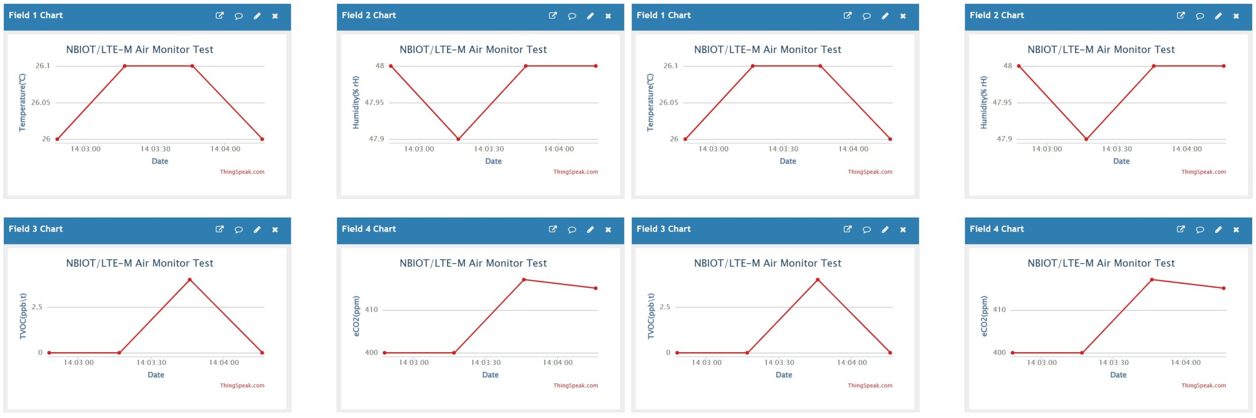
Task: Click eCO2(ppm) axis label in first eCO2 chart
Action: click(356, 316)
